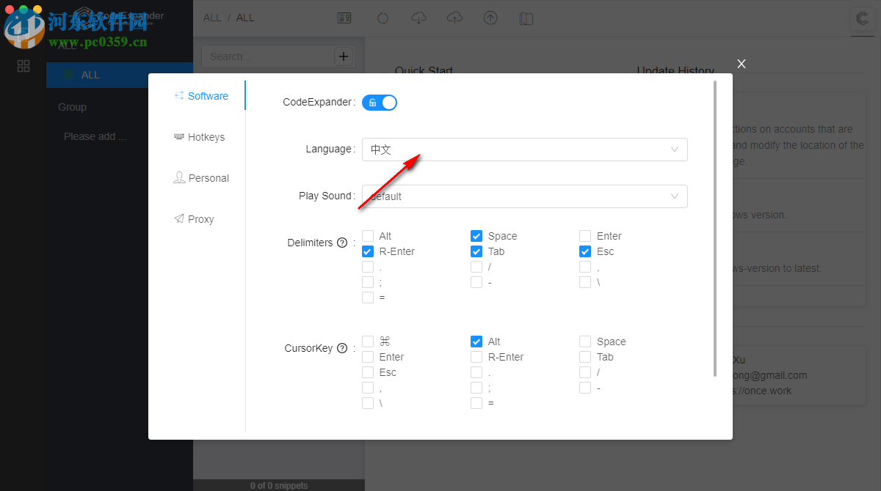The image size is (881, 491).
Task: Check the Delimiters Alt checkbox
Action: (368, 236)
